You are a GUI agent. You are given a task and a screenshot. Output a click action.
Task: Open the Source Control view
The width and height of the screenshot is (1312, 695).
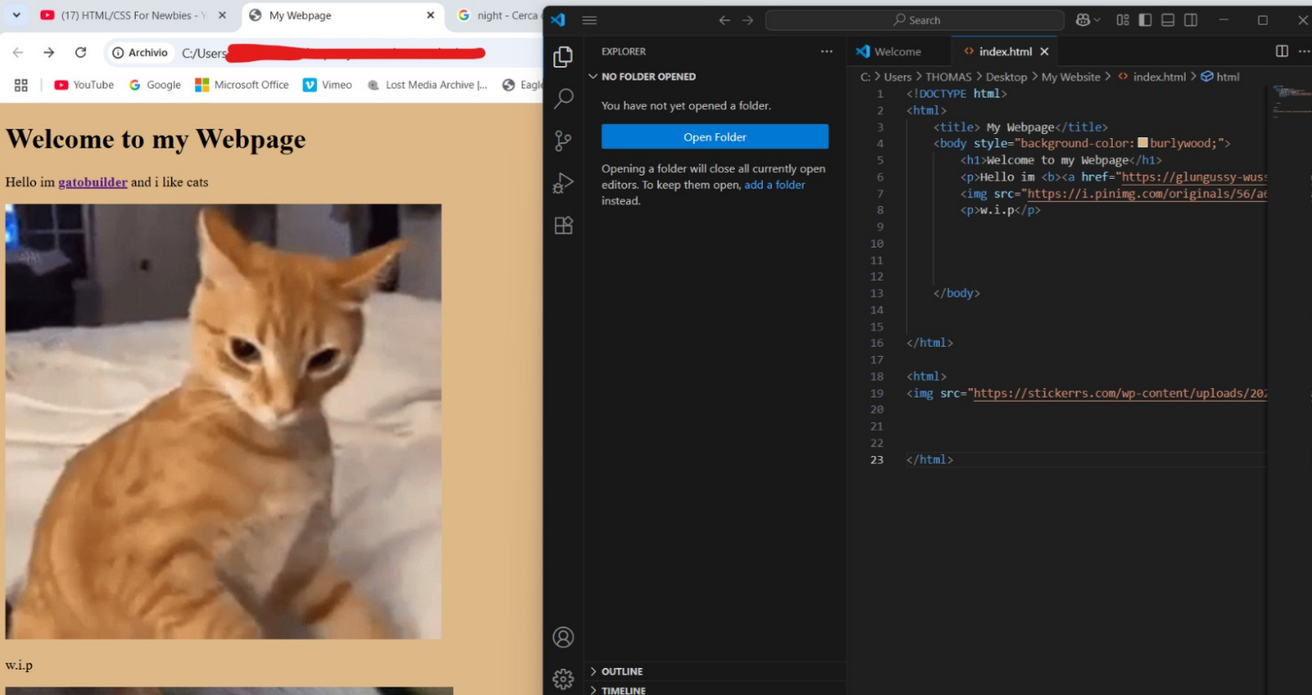pos(563,141)
